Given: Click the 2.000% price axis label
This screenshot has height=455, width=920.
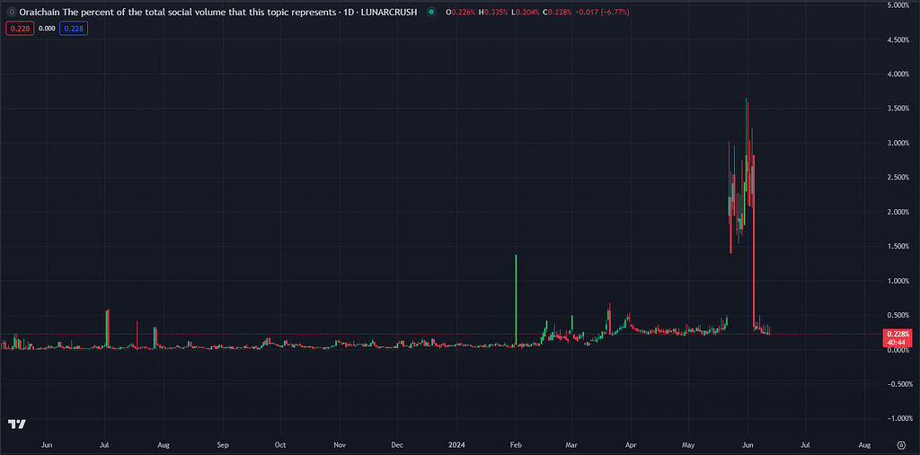Looking at the screenshot, I should pyautogui.click(x=898, y=213).
